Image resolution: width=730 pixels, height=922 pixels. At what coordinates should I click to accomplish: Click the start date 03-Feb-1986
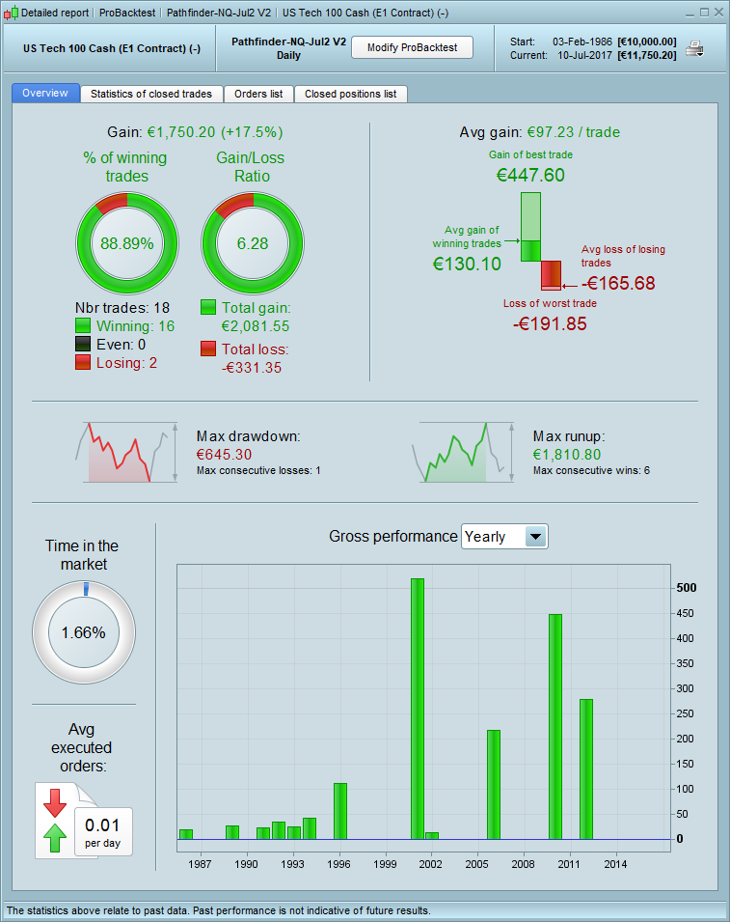pos(582,42)
